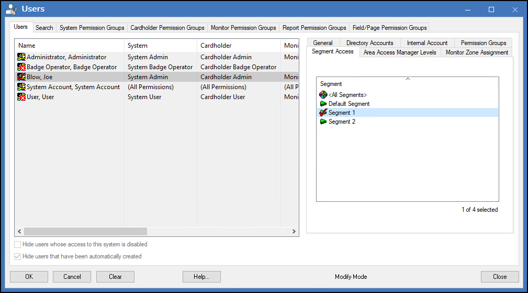Screen dimensions: 528x293
Task: Open Monitor Permission Groups tab
Action: pyautogui.click(x=243, y=28)
